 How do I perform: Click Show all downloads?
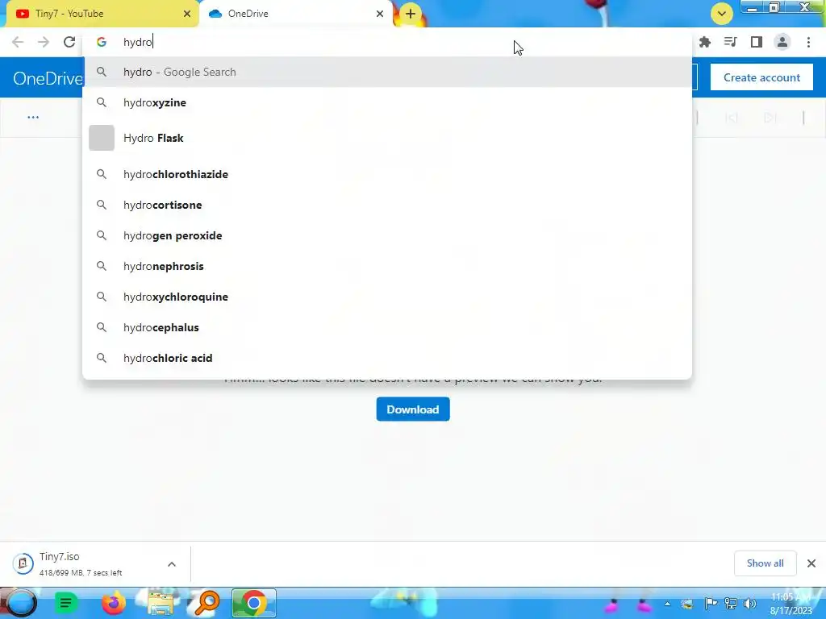point(765,563)
